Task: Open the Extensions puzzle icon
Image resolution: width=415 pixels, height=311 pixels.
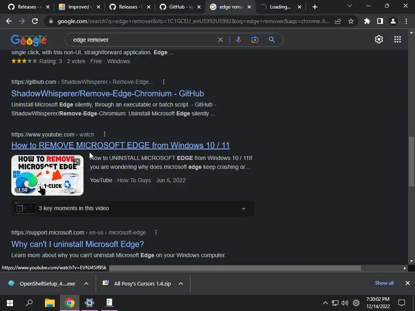Action: click(367, 21)
